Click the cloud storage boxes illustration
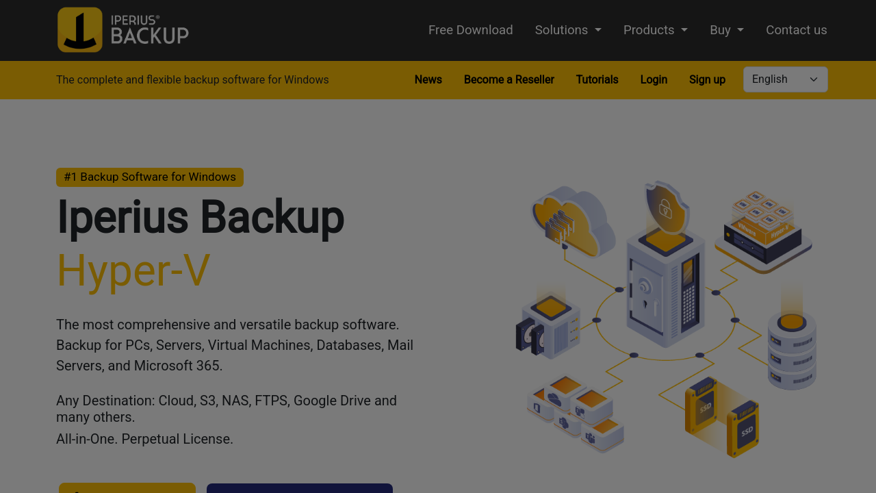Screen dimensions: 876x493 point(576,412)
